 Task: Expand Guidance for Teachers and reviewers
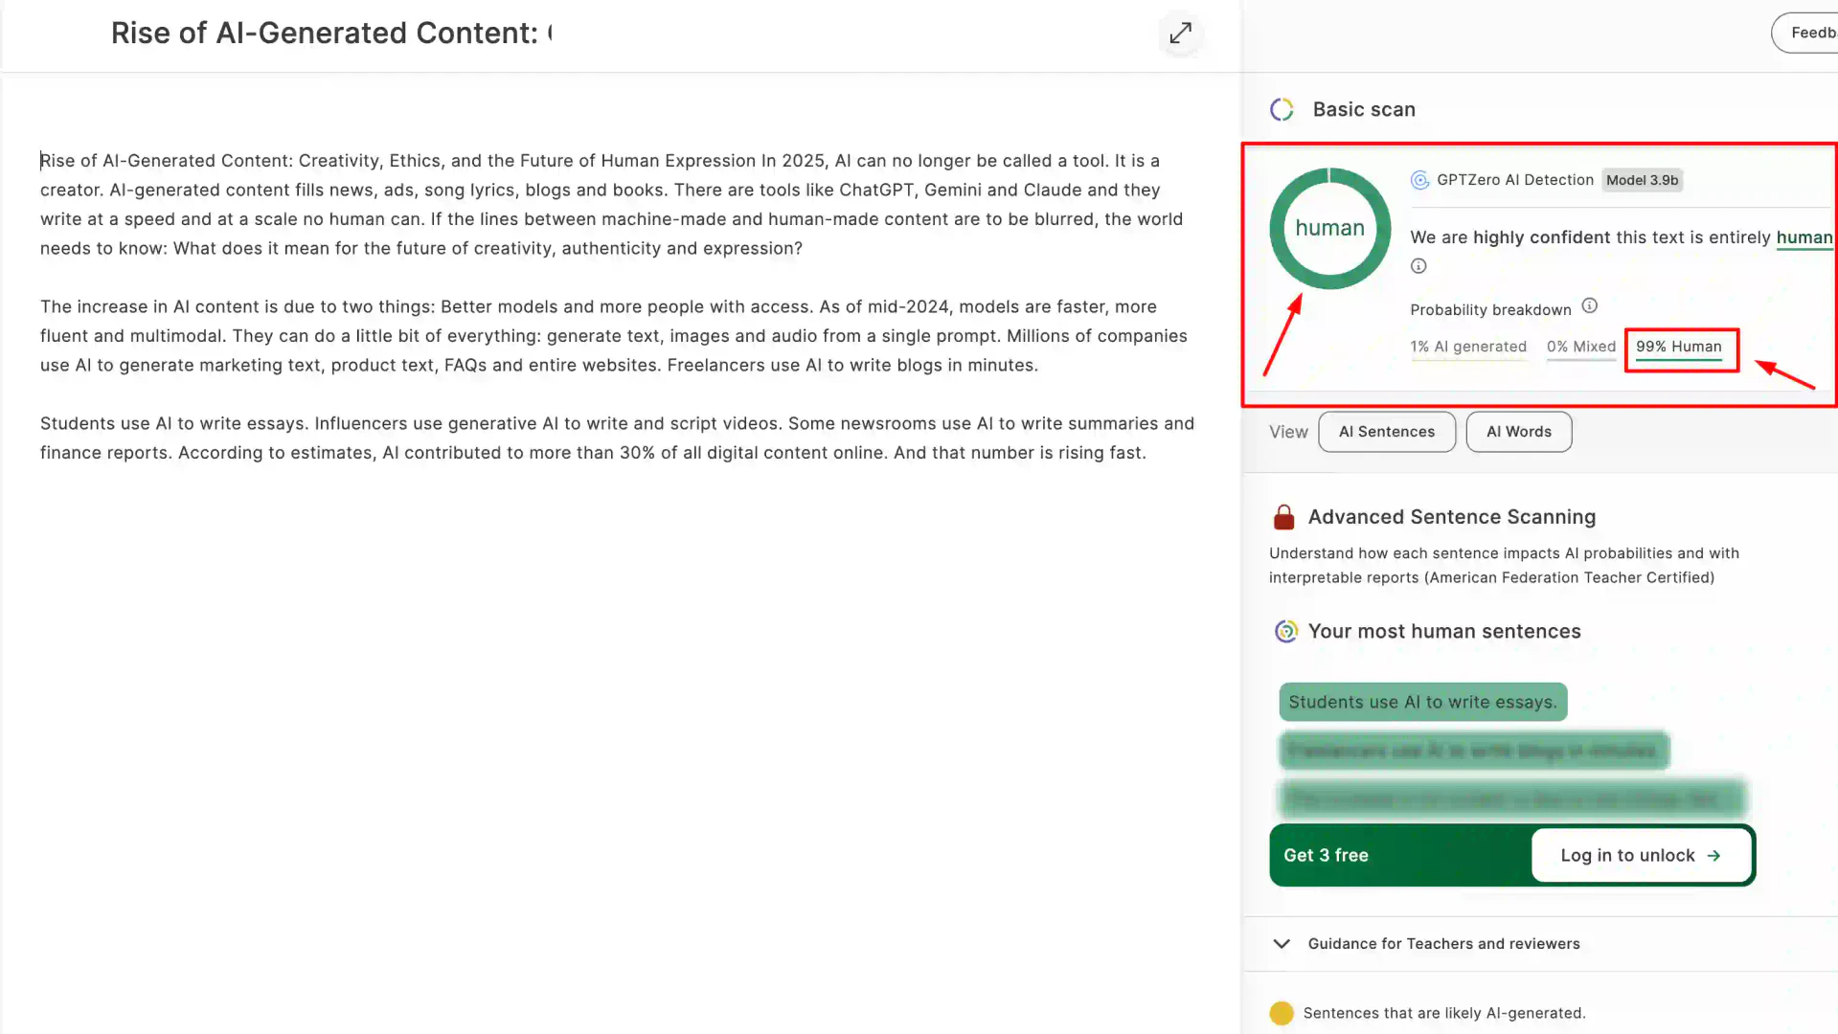pos(1443,944)
